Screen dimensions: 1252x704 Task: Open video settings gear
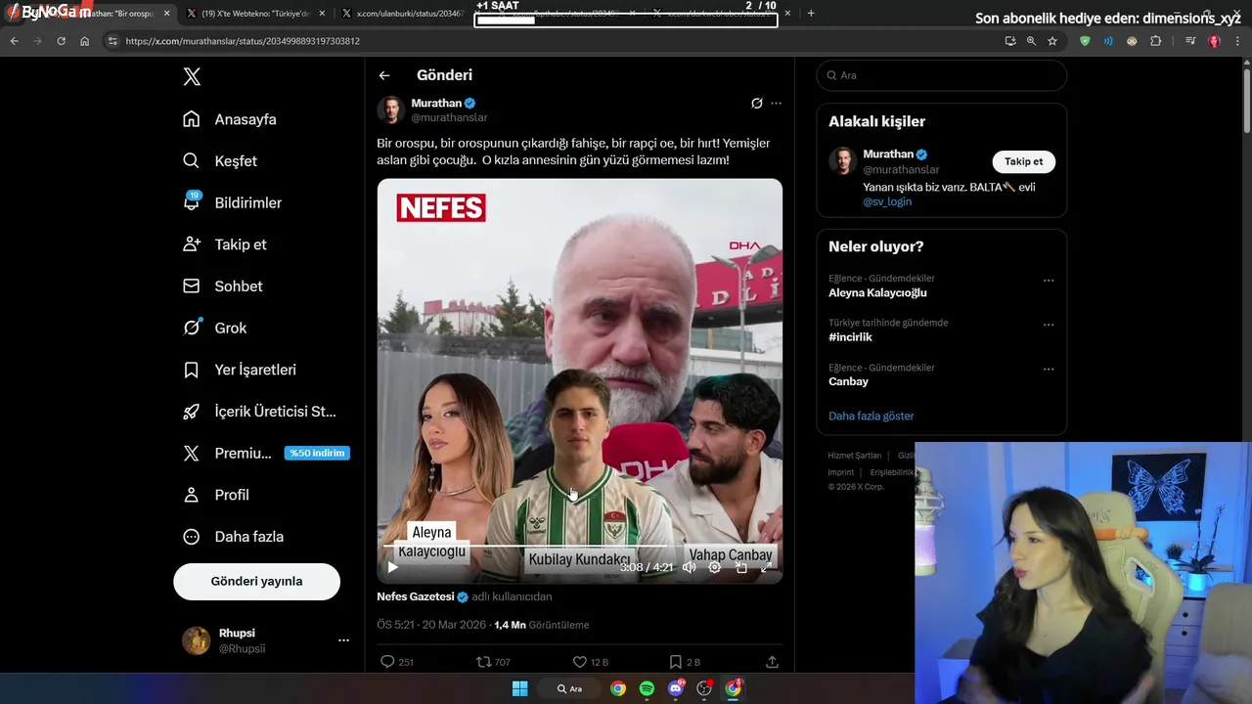[x=715, y=567]
